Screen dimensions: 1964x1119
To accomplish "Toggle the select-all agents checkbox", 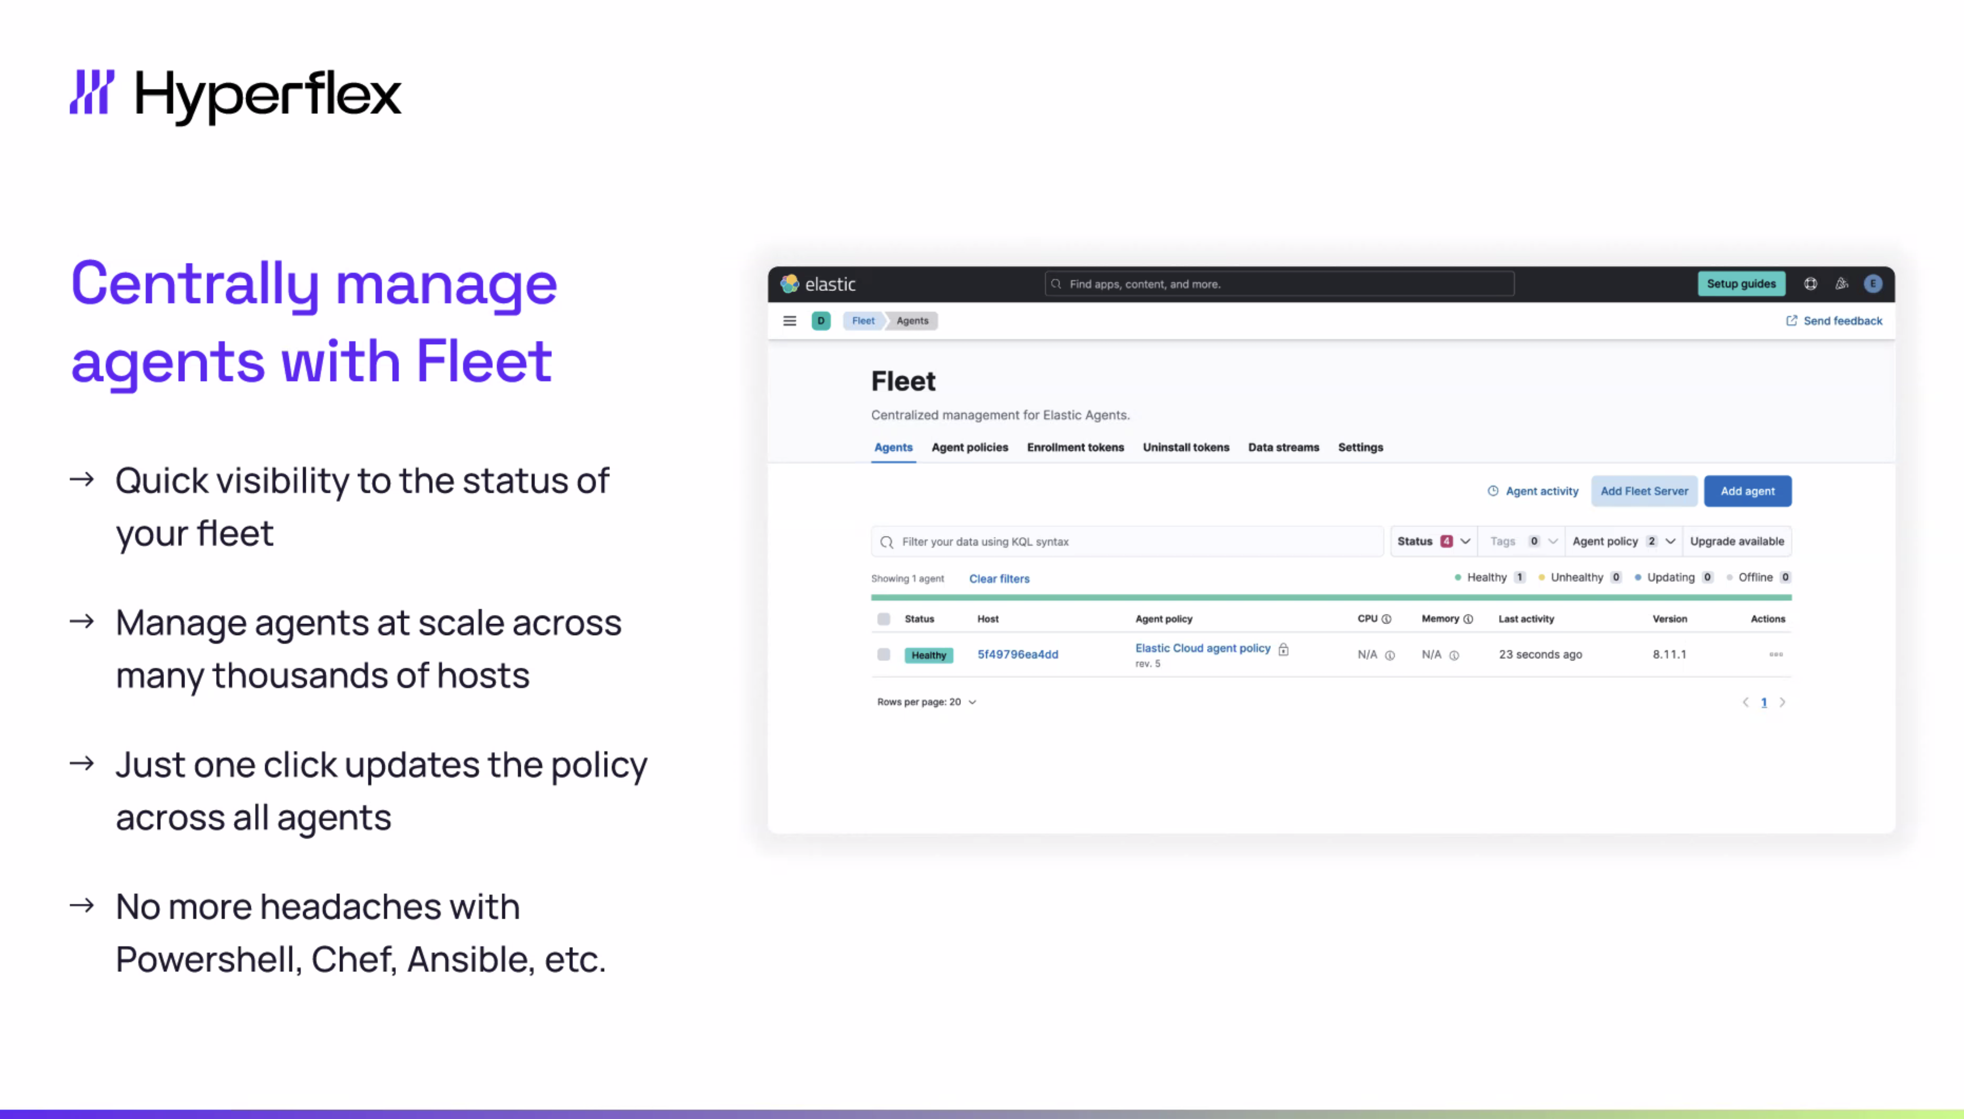I will click(x=884, y=619).
